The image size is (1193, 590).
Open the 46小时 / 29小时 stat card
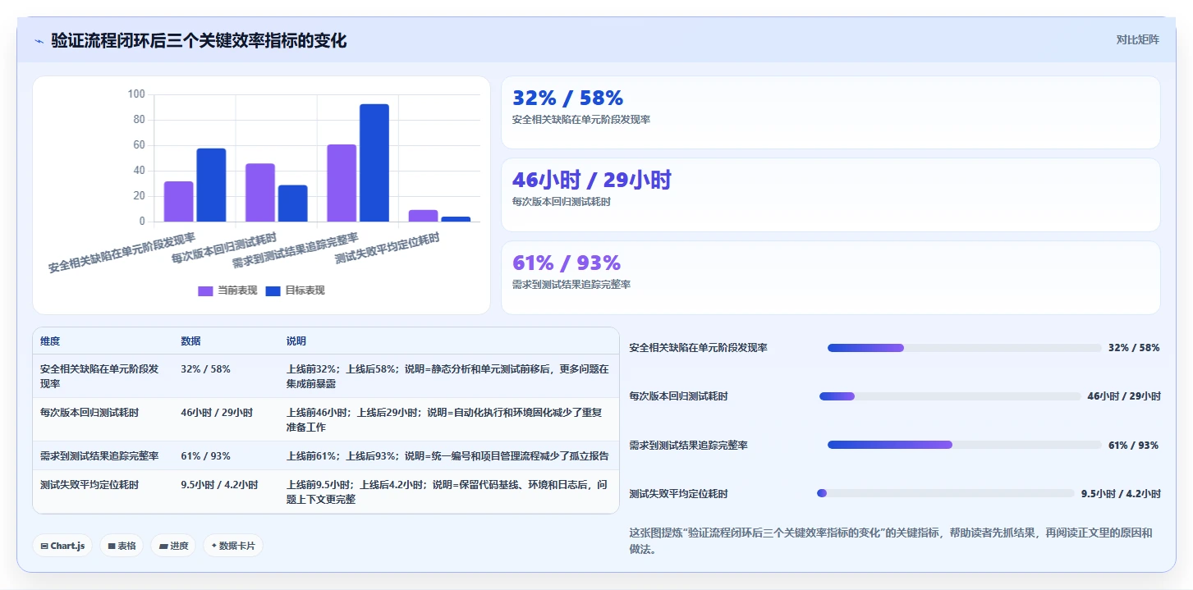pos(830,194)
